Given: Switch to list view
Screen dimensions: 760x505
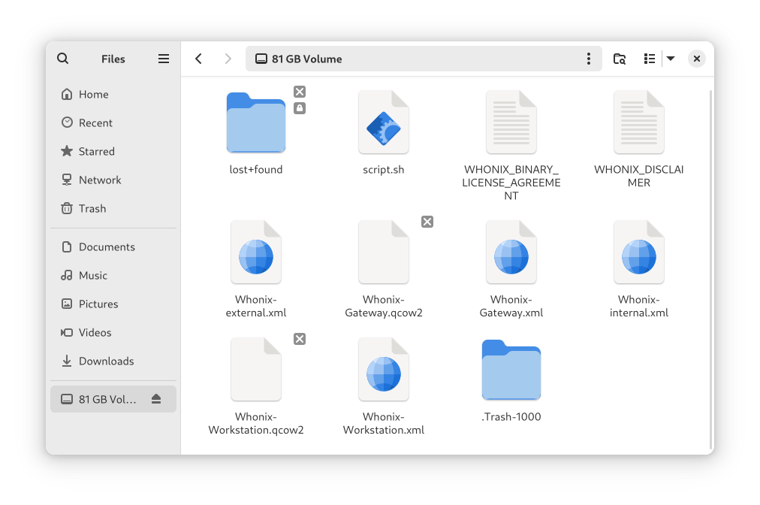Looking at the screenshot, I should [x=650, y=59].
